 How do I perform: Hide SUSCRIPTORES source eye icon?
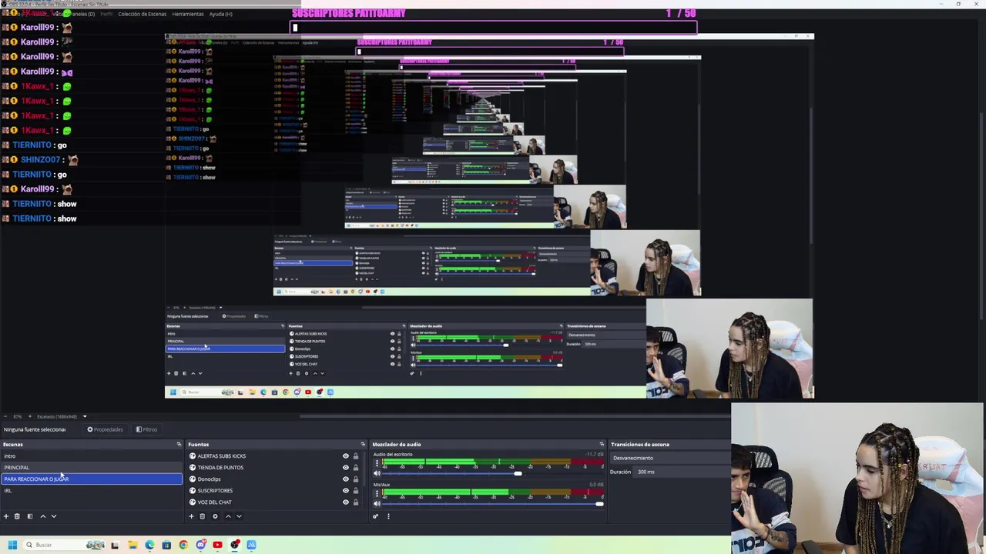346,491
